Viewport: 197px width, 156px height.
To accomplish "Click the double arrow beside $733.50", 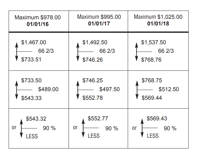I will pos(17,89).
